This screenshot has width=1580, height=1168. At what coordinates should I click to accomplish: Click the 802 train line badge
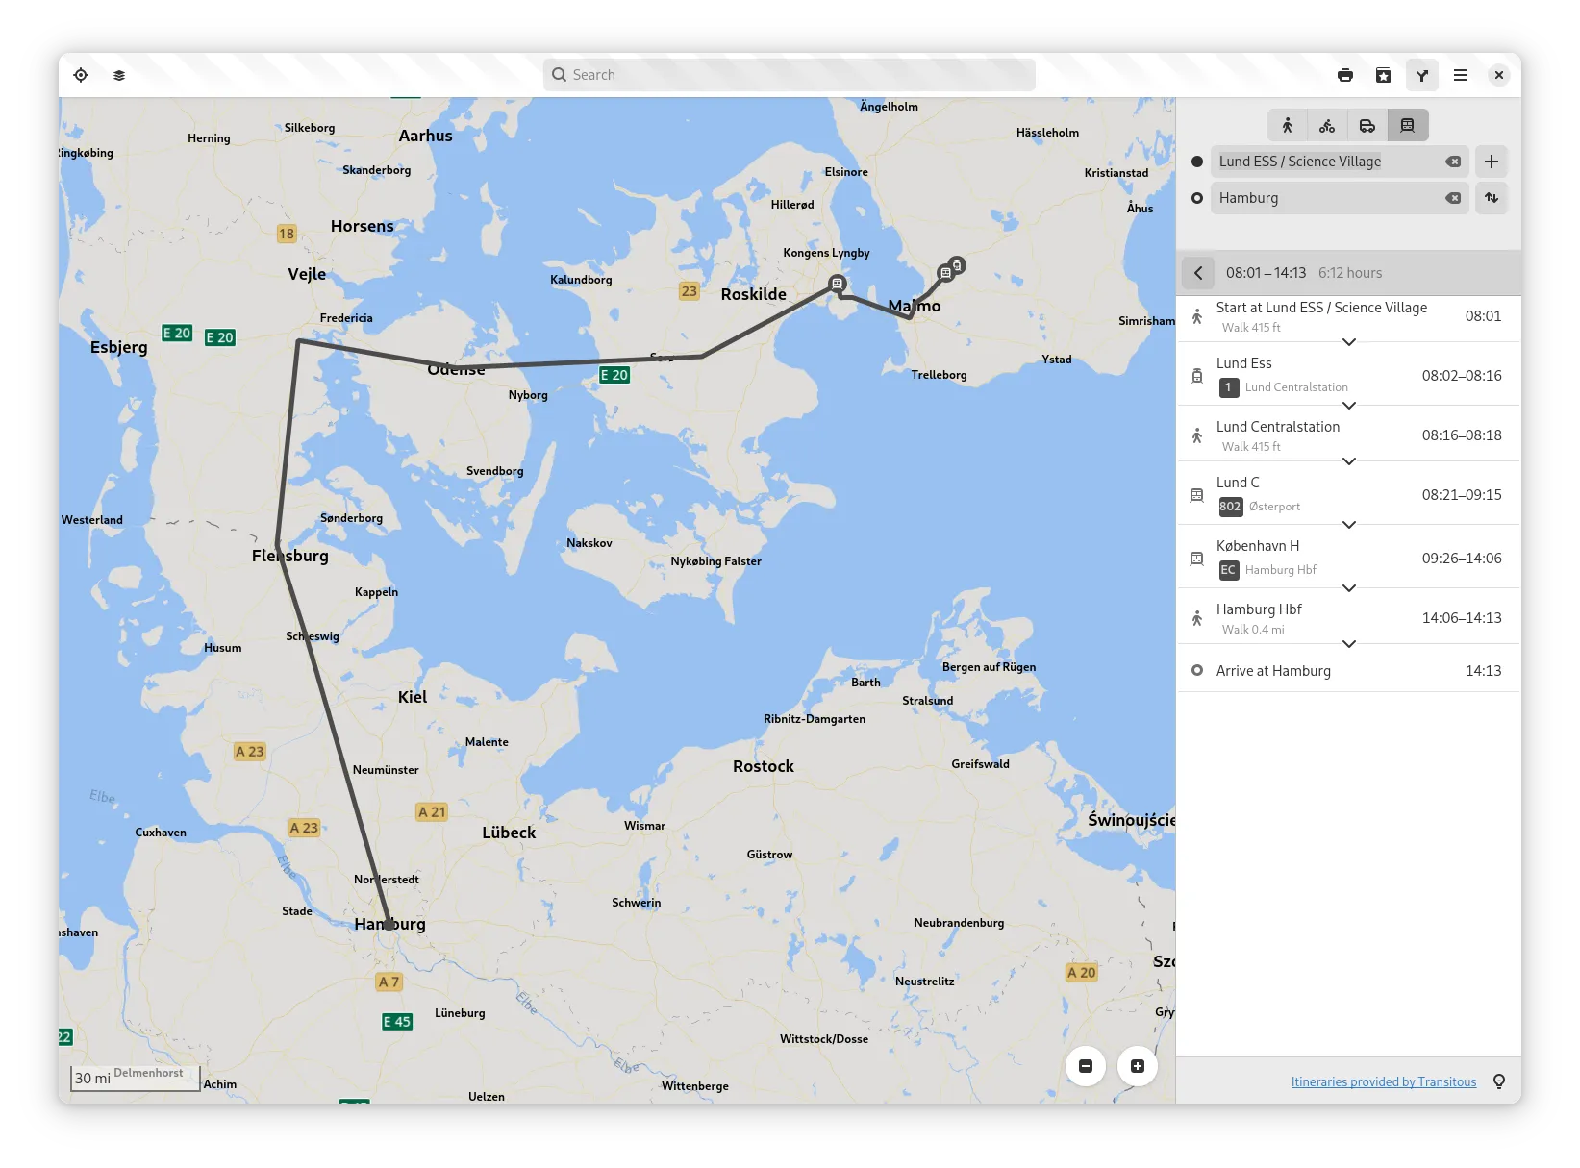1231,507
